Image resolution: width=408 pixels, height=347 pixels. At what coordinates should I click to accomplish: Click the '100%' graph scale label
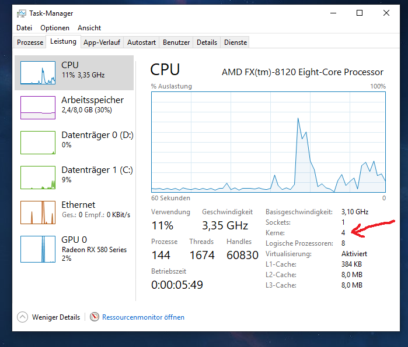(378, 86)
